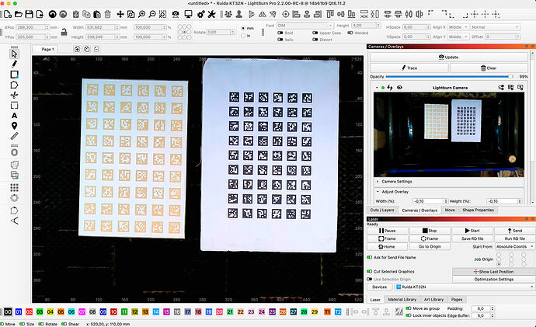Select the Draw Lines pencil tool
The width and height of the screenshot is (536, 327).
click(x=14, y=64)
